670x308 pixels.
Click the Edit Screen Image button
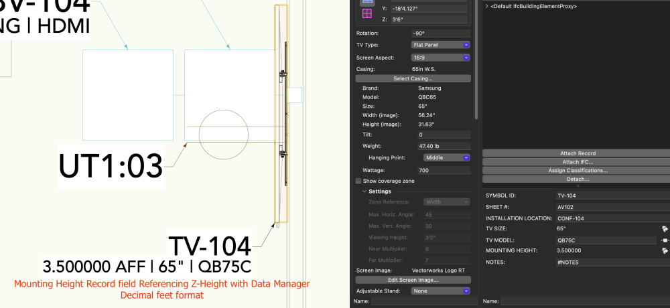point(413,279)
